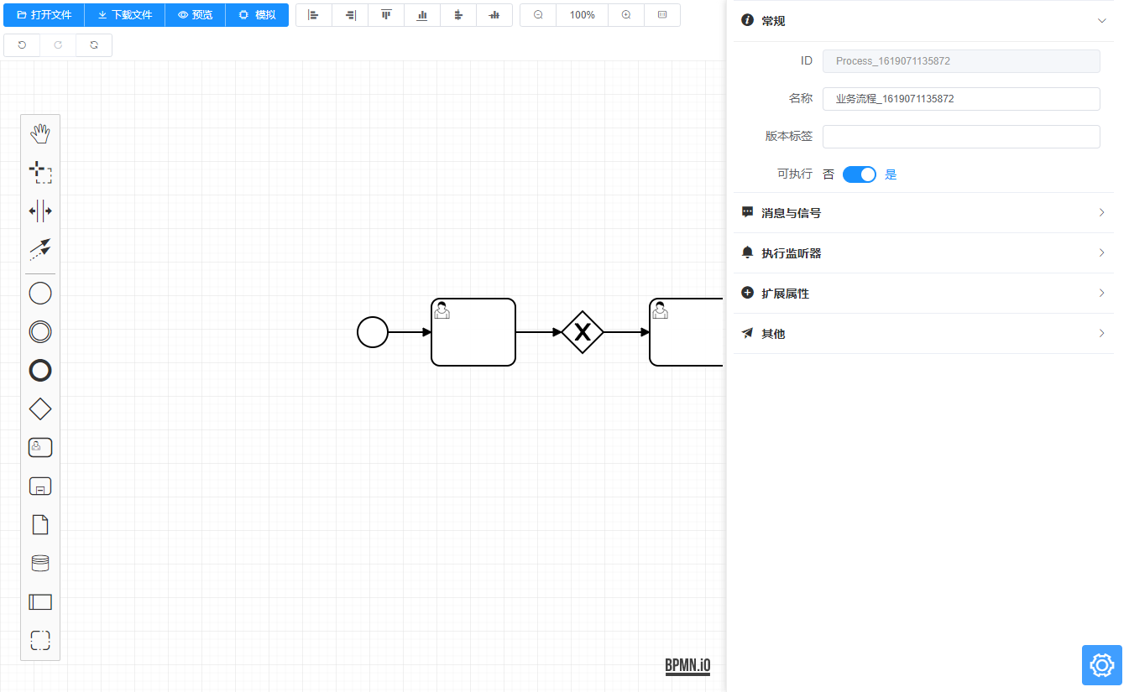This screenshot has height=692, width=1129.
Task: Create a gateway from the palette
Action: [40, 409]
